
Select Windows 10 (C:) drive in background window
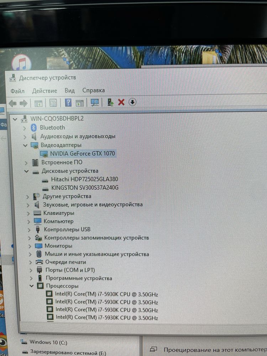point(48,342)
